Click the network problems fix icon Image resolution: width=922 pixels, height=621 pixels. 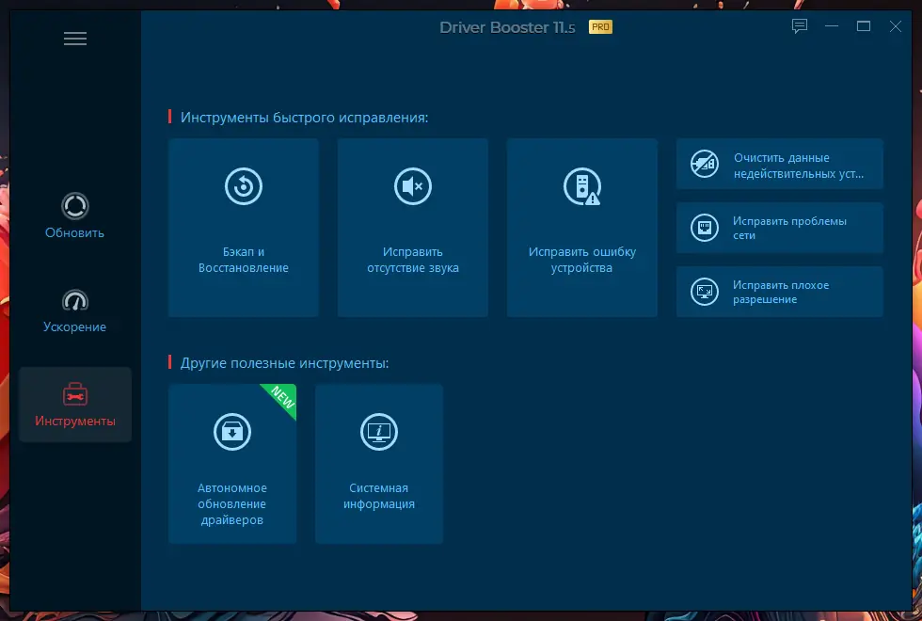click(705, 228)
